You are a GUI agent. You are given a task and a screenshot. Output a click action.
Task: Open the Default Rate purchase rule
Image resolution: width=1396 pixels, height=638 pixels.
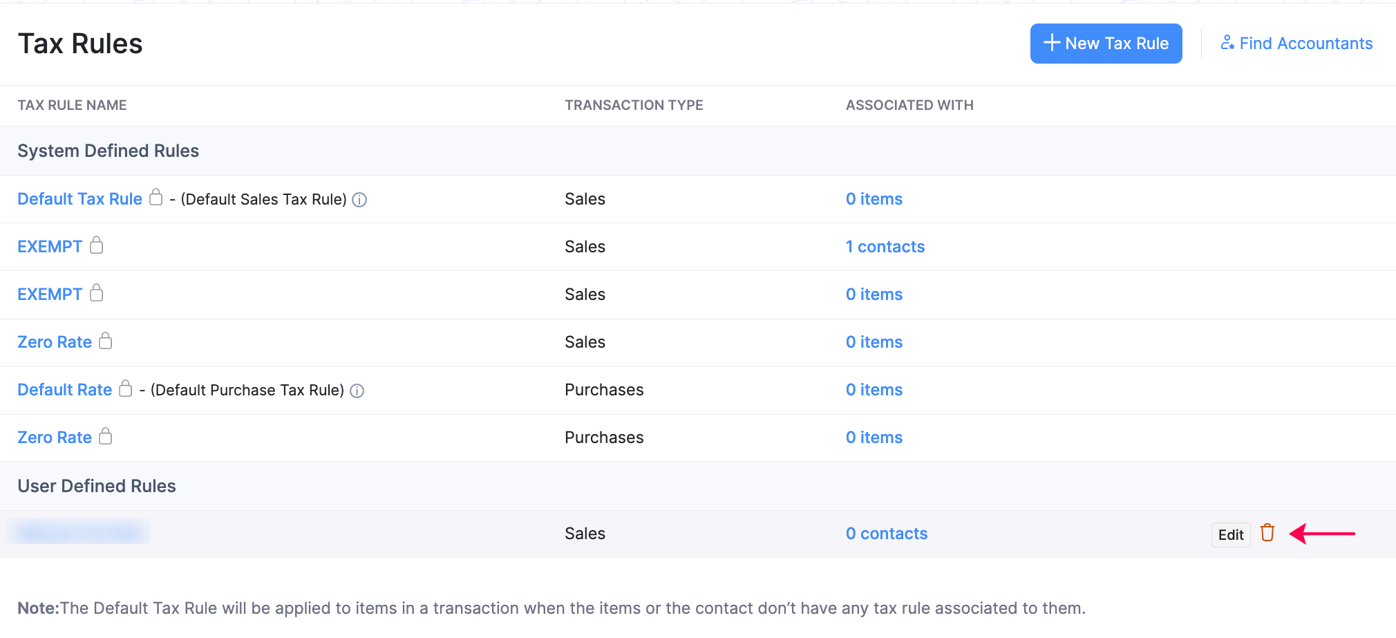(64, 390)
